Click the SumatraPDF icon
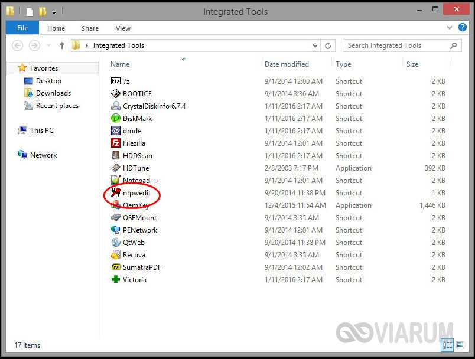 (116, 267)
